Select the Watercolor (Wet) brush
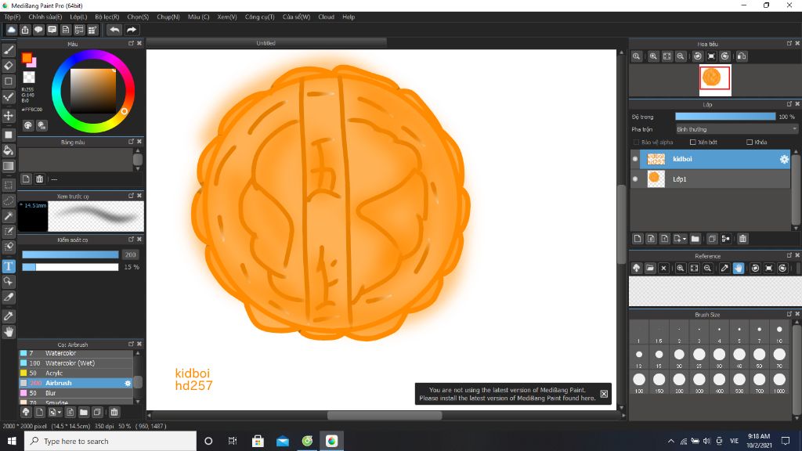This screenshot has width=802, height=451. point(76,363)
